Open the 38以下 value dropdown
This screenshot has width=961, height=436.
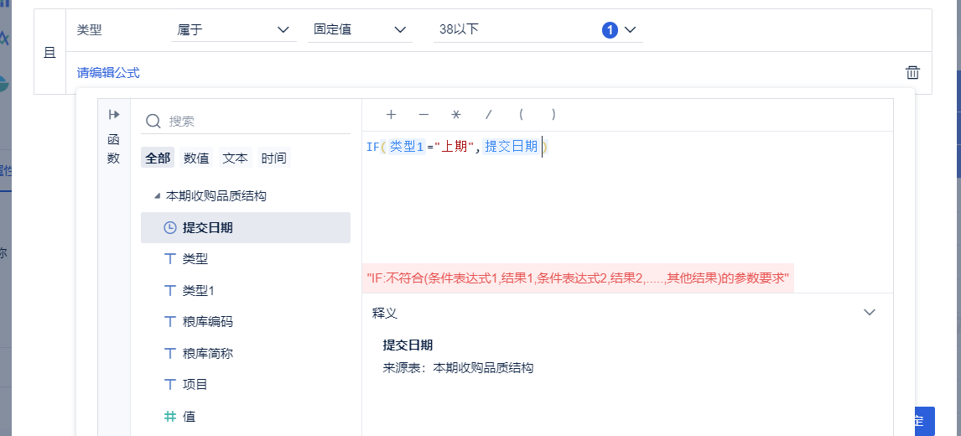538,29
